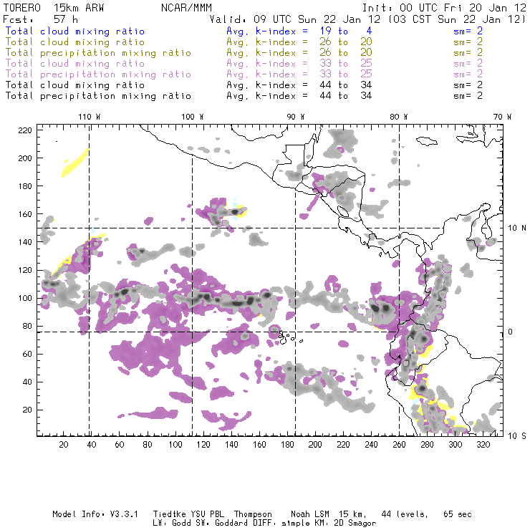
Task: Click the "90 W" longitude label
Action: pos(296,117)
